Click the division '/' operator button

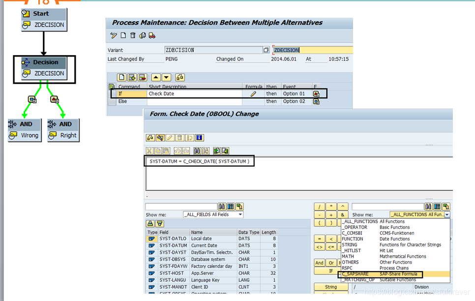[319, 207]
